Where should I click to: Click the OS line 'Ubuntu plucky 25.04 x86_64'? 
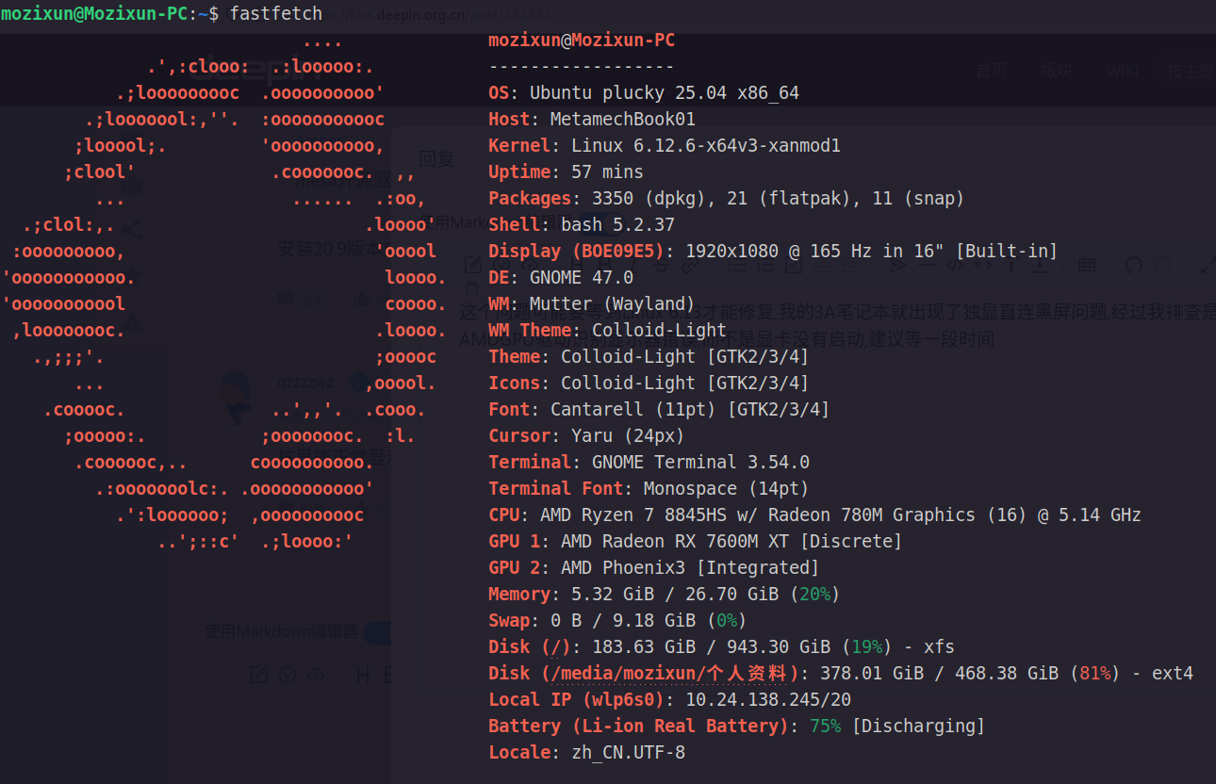coord(644,93)
